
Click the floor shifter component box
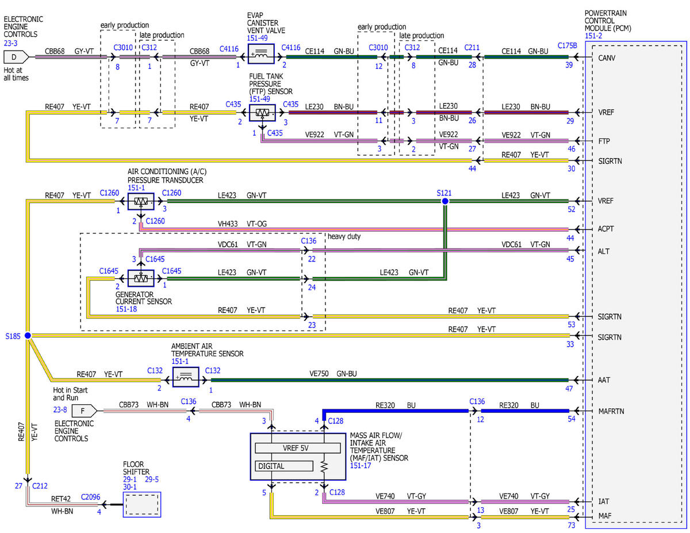(x=142, y=505)
